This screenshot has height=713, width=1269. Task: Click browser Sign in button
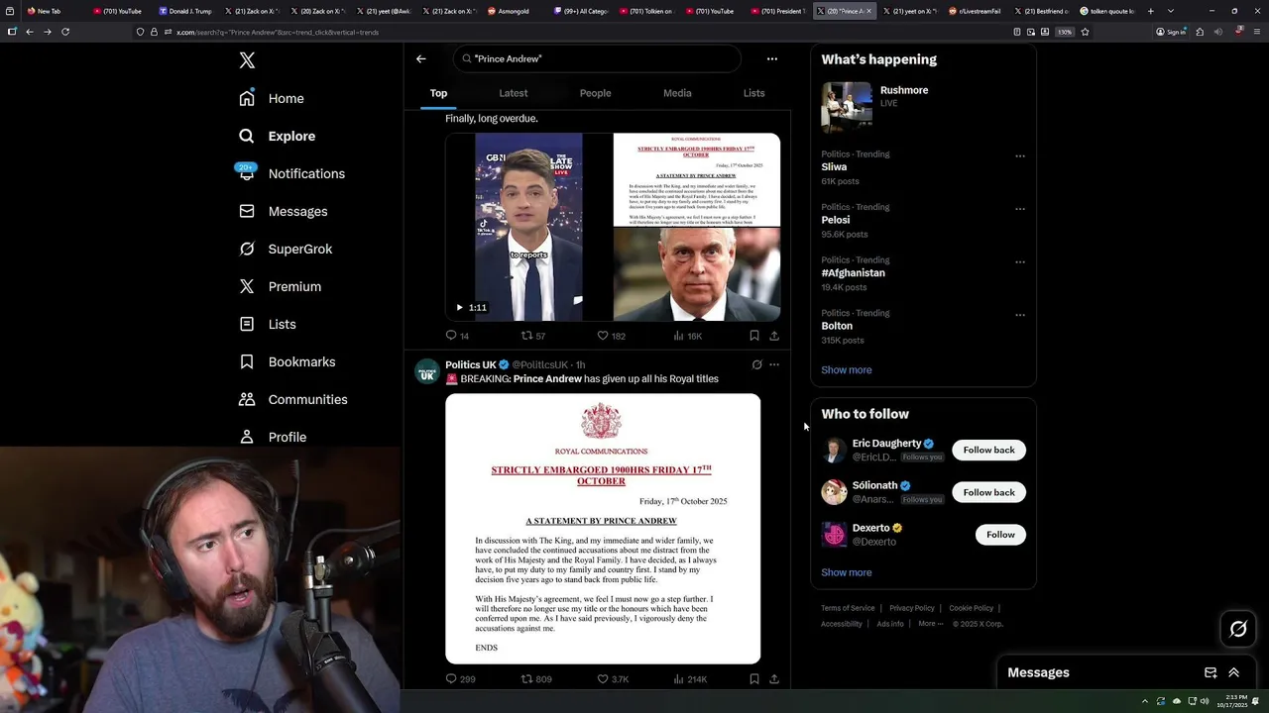[x=1171, y=32]
